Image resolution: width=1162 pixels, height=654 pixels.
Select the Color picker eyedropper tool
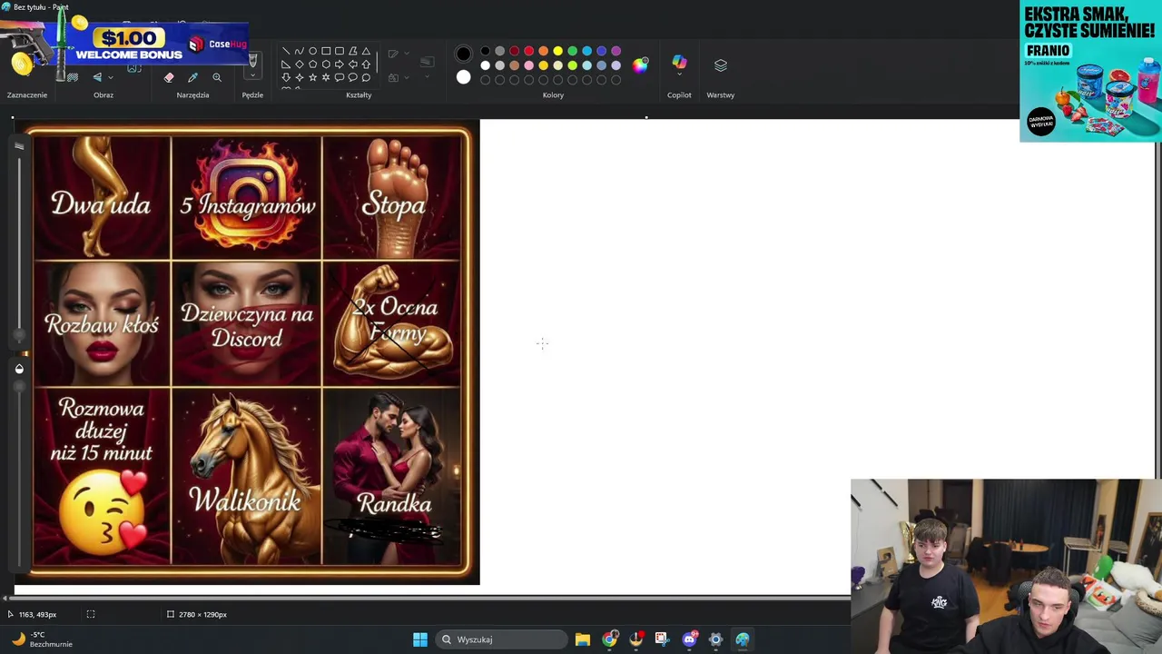pyautogui.click(x=192, y=77)
